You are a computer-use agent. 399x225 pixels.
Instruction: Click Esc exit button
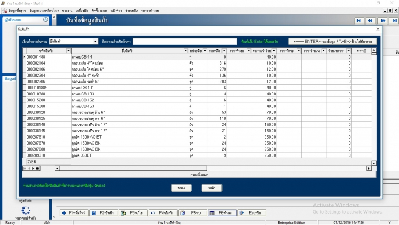point(252,213)
